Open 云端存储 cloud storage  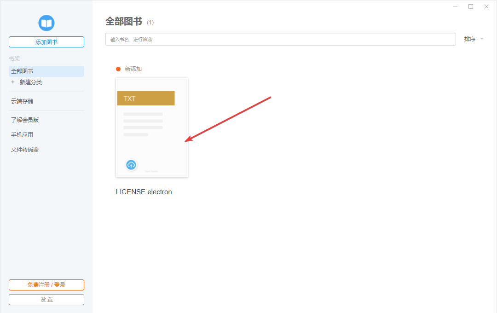coord(22,101)
